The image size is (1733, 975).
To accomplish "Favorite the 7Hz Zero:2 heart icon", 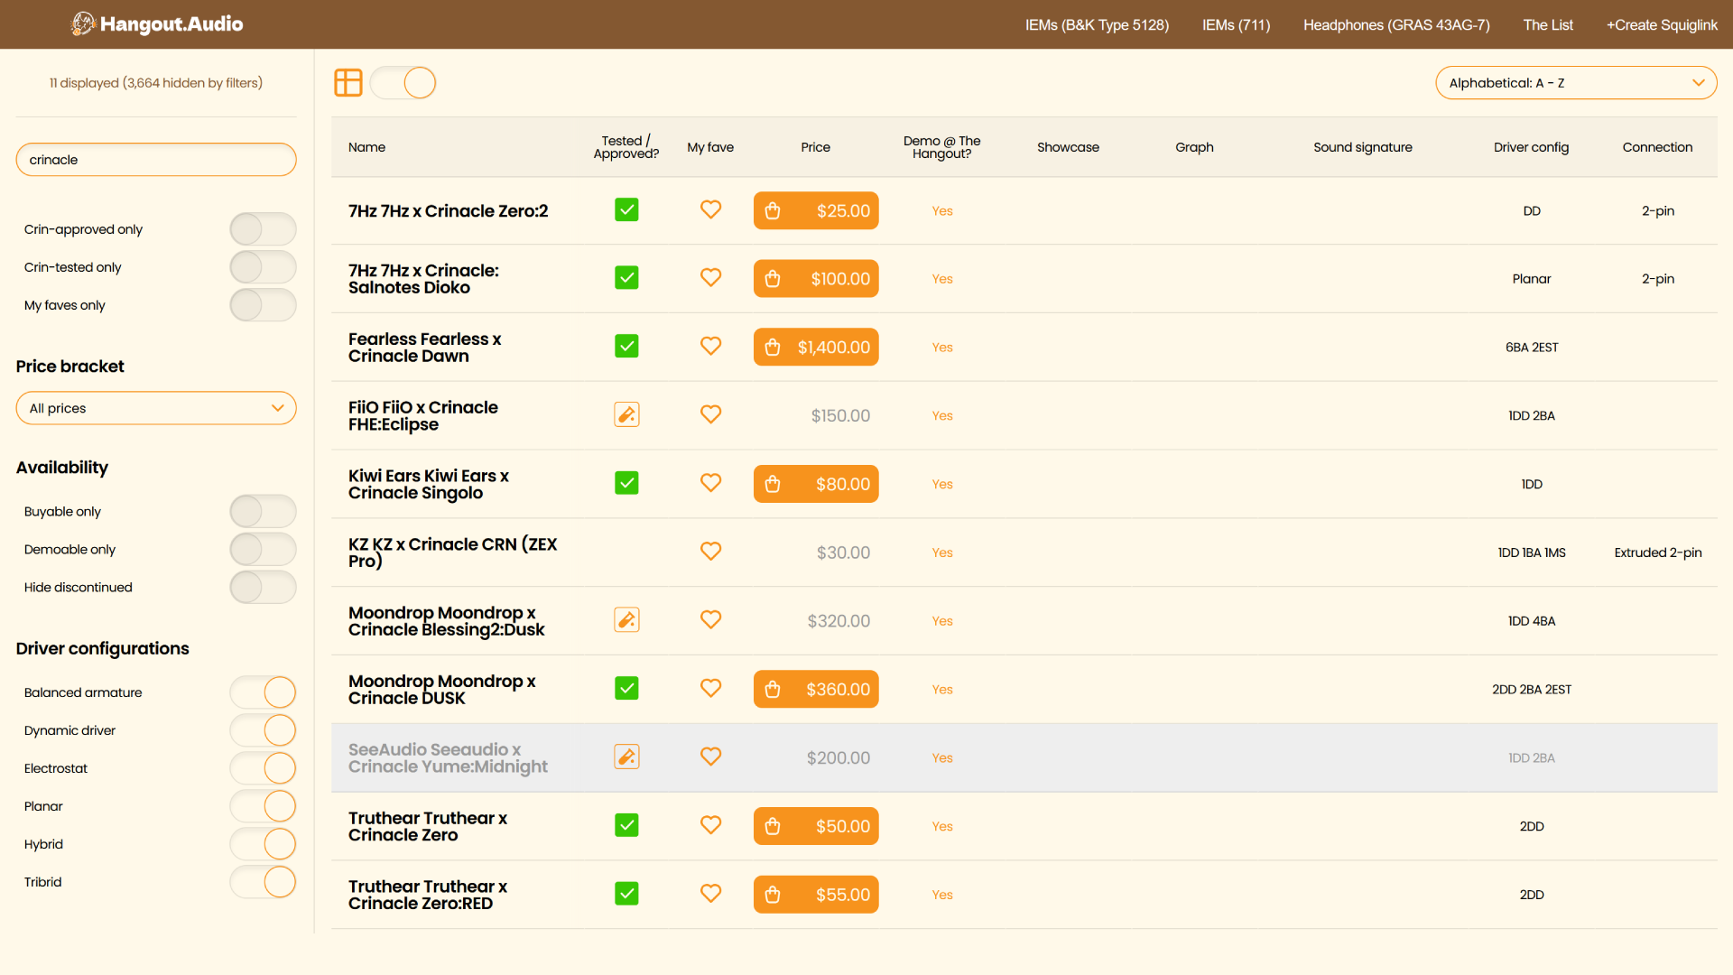I will pyautogui.click(x=710, y=209).
